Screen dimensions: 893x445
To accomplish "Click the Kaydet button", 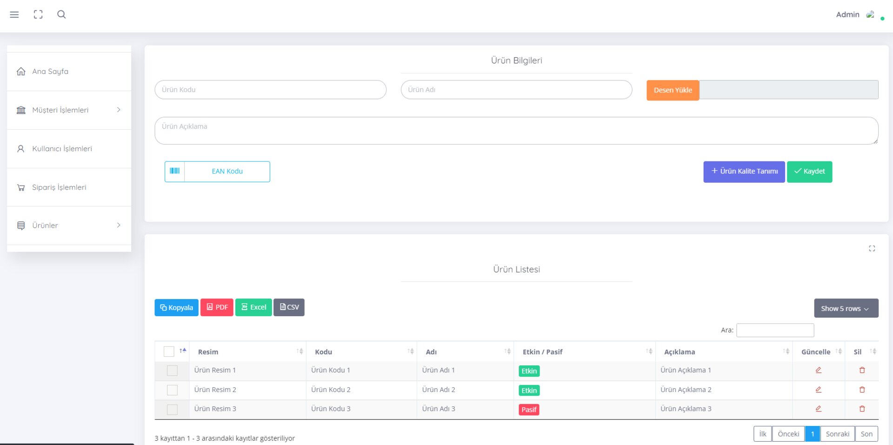I will point(809,172).
